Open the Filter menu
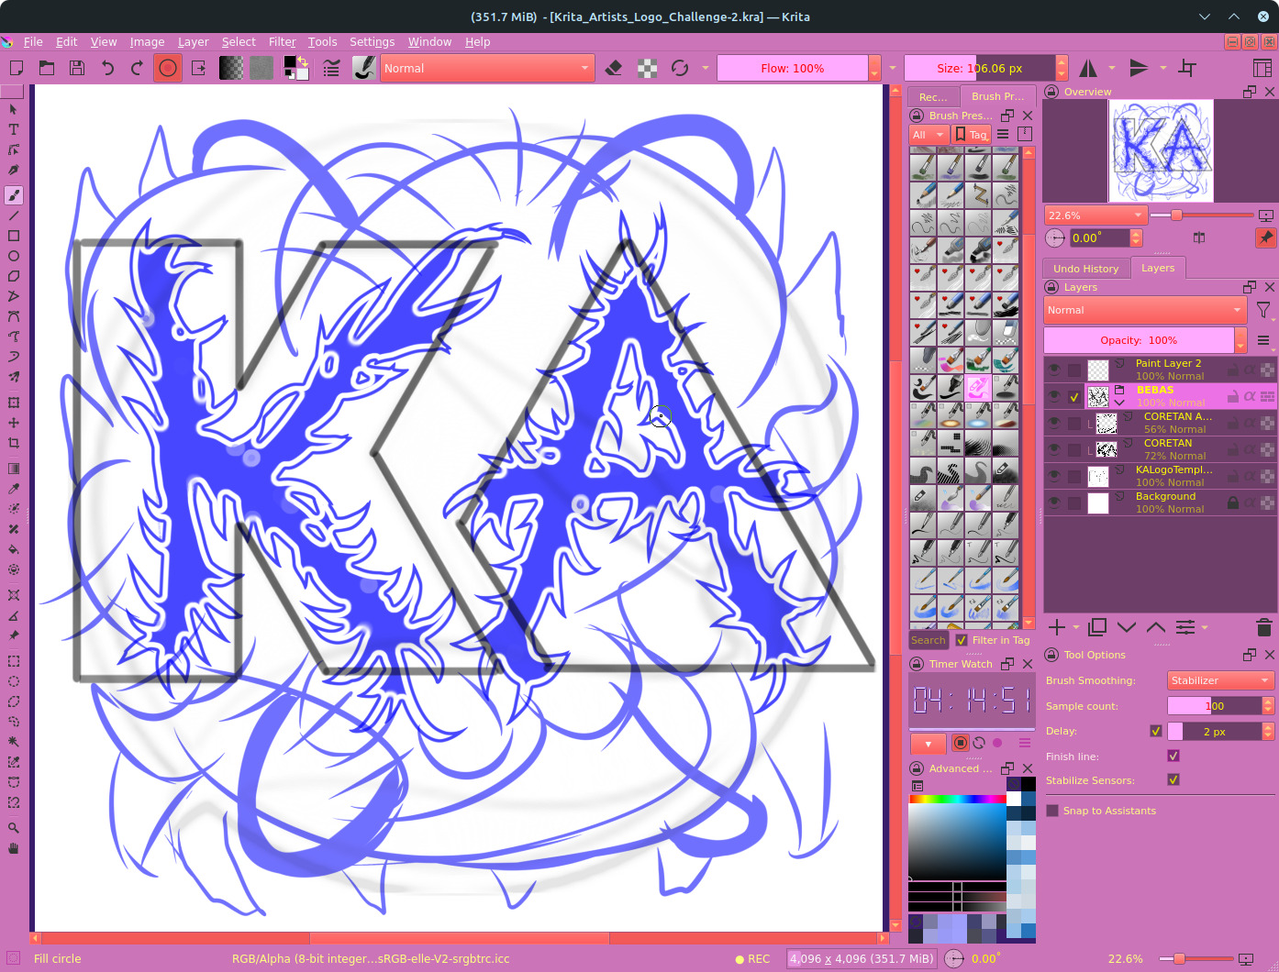Screen dimensions: 1279x972 (x=282, y=41)
